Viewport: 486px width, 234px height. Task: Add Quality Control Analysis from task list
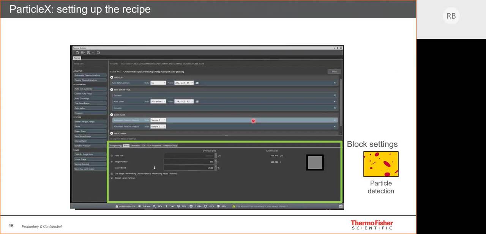[x=90, y=80]
